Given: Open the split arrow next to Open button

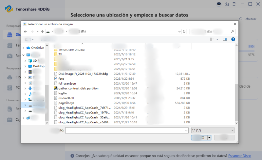Looking at the screenshot, I should [209, 138].
